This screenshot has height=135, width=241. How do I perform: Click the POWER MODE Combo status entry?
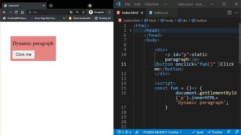[x=162, y=132]
